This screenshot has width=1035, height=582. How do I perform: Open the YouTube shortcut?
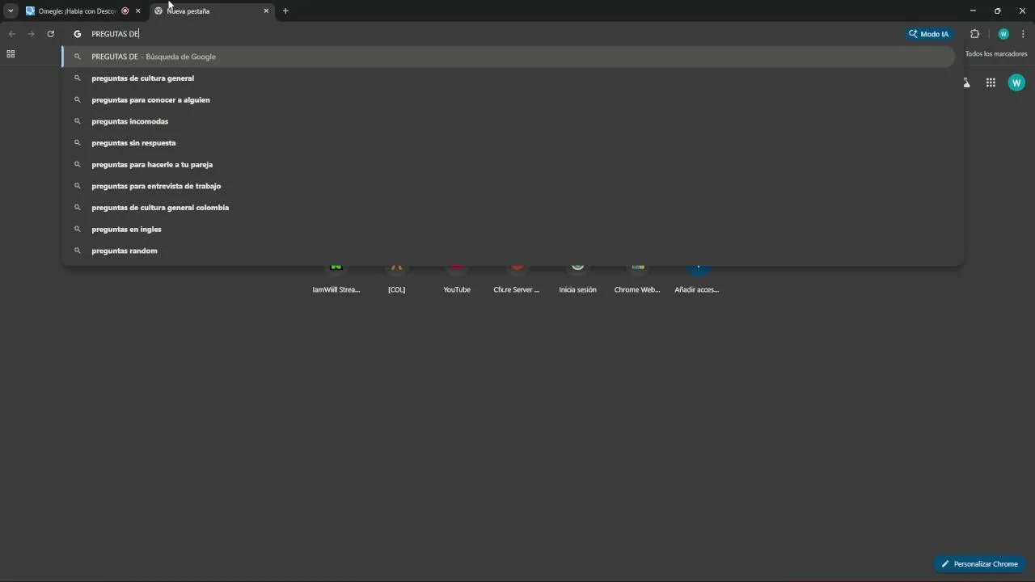click(x=457, y=278)
